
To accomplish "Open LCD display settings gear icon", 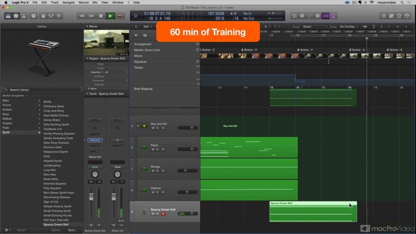I will [x=135, y=16].
